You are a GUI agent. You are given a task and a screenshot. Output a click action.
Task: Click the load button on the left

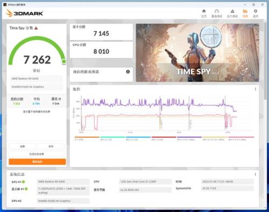(23, 146)
